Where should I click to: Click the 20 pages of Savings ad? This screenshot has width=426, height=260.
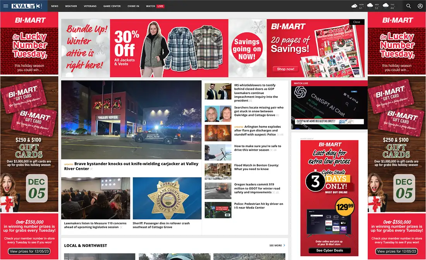(315, 48)
